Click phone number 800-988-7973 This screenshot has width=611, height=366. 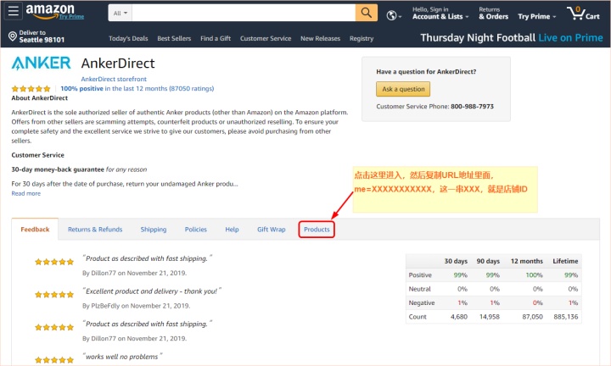[x=472, y=106]
